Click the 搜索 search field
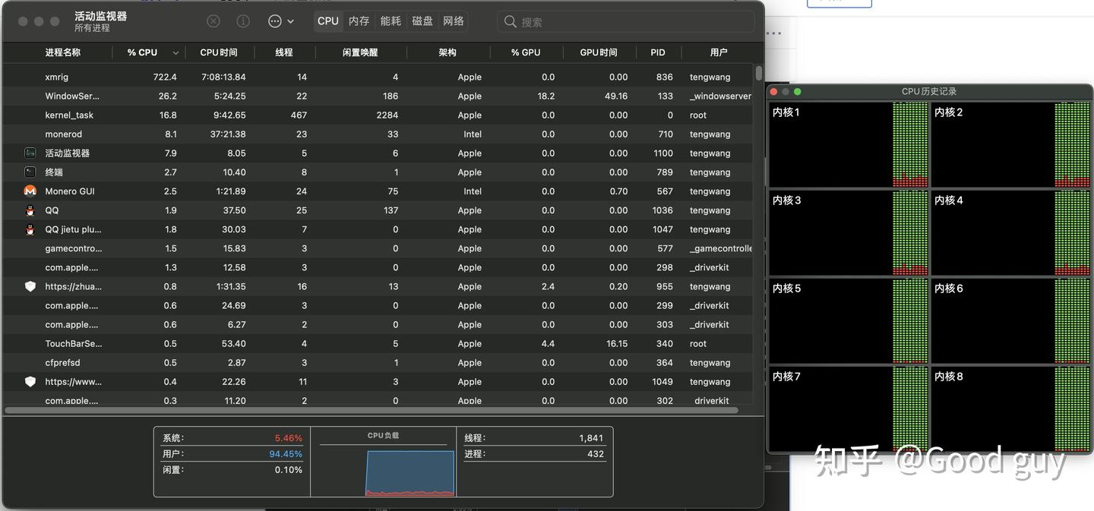 coord(626,22)
